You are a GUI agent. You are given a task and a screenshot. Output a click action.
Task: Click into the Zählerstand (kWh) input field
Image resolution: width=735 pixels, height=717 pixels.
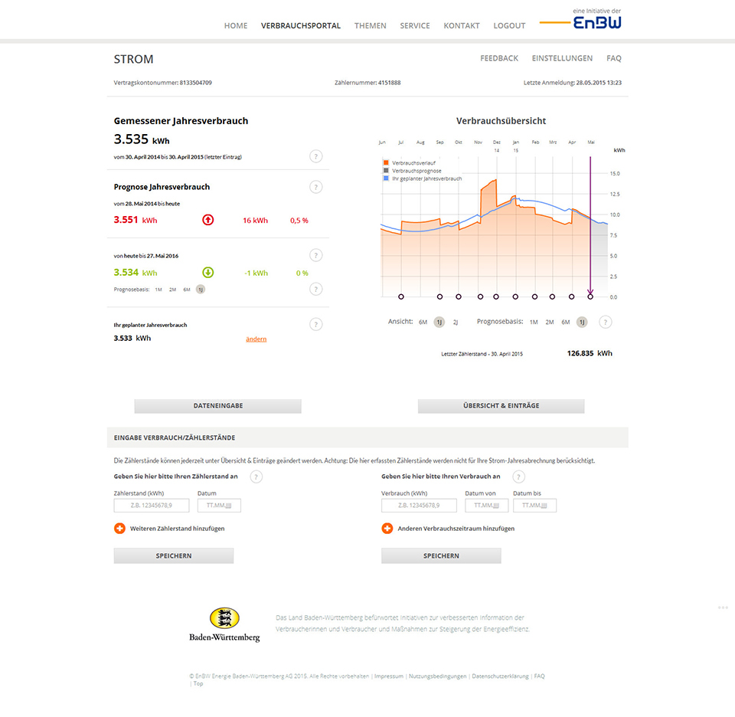[152, 506]
